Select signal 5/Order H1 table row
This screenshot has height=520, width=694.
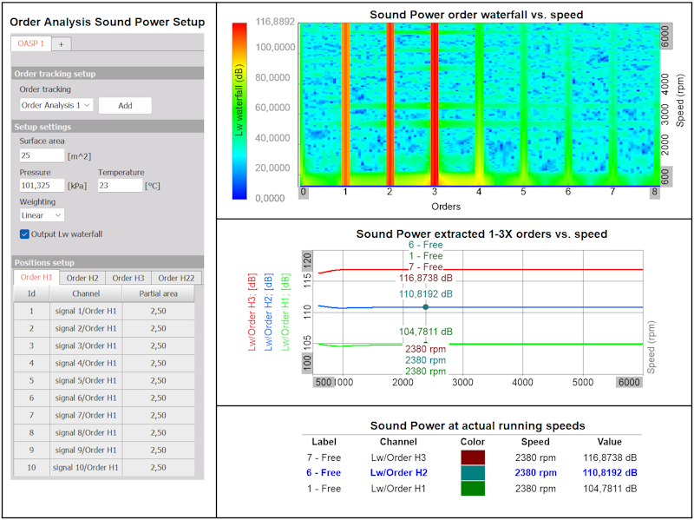click(104, 380)
